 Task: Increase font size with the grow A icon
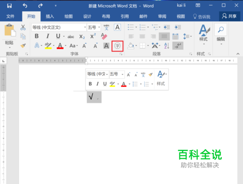85,46
